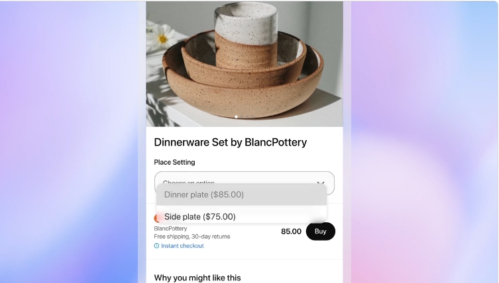Click the info icon beside Instant checkout
The image size is (499, 283).
pos(156,246)
